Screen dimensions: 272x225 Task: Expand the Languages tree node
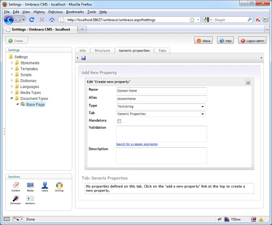click(12, 86)
